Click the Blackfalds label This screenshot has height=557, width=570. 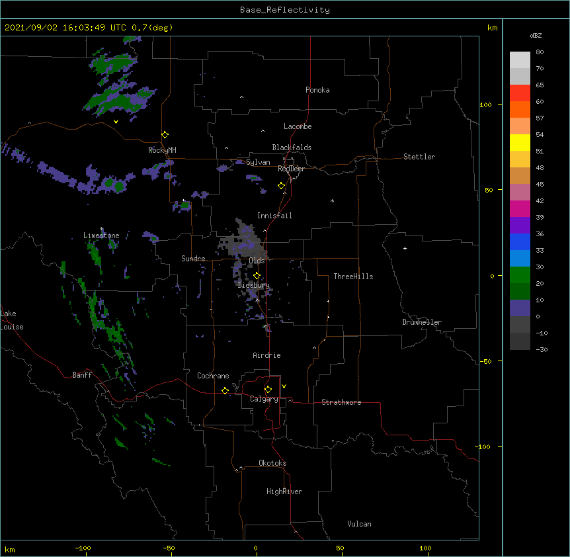(x=292, y=148)
